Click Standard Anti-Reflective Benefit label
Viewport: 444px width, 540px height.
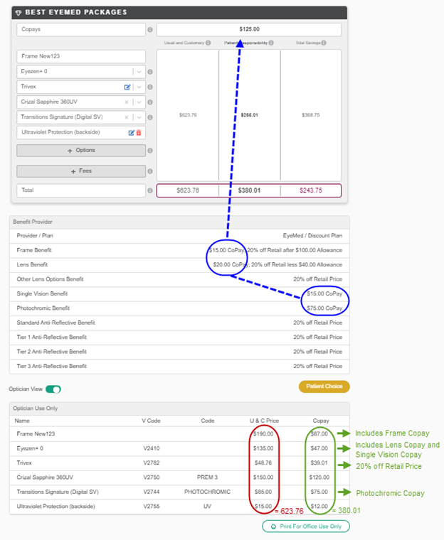click(56, 323)
